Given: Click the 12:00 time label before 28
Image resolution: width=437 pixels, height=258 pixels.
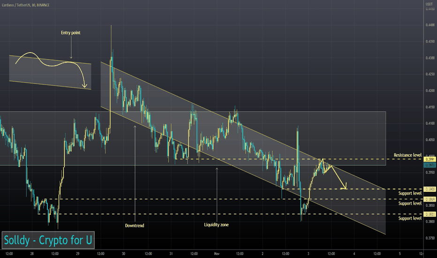Looking at the screenshot, I should (9, 253).
